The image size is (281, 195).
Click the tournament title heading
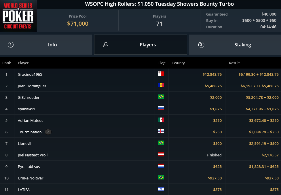(159, 4)
